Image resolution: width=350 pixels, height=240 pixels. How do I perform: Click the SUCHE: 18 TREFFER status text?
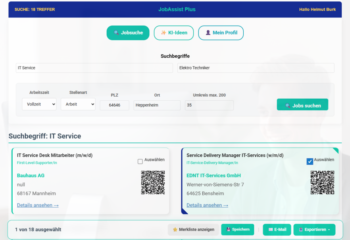coord(35,9)
